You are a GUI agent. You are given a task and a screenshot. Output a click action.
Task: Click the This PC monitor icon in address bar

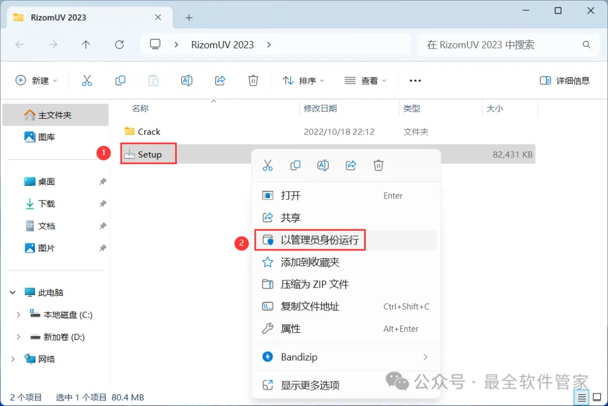point(155,44)
